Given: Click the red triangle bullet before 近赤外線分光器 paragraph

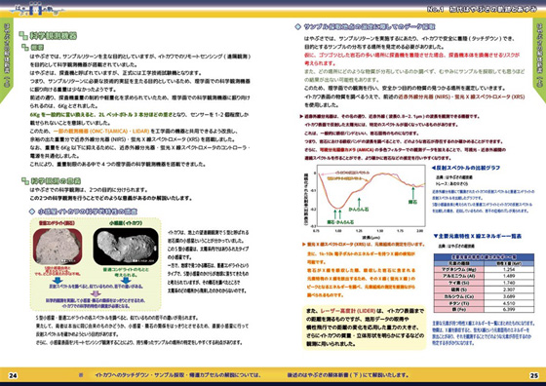Looking at the screenshot, I should (301, 117).
